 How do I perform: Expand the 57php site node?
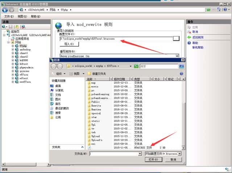(13, 46)
